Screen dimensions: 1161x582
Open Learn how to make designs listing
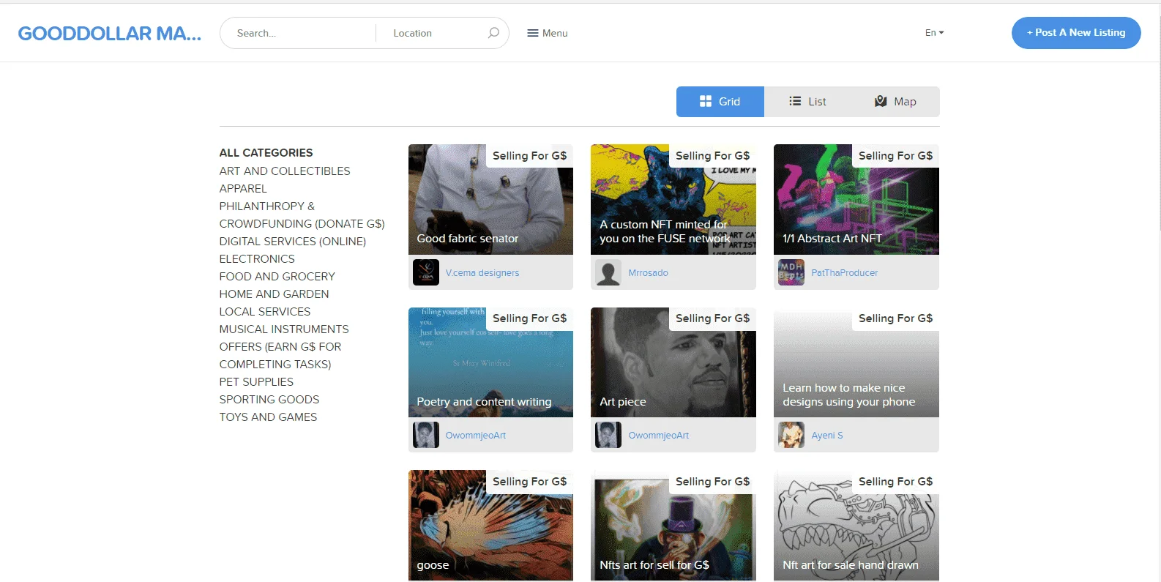point(856,362)
